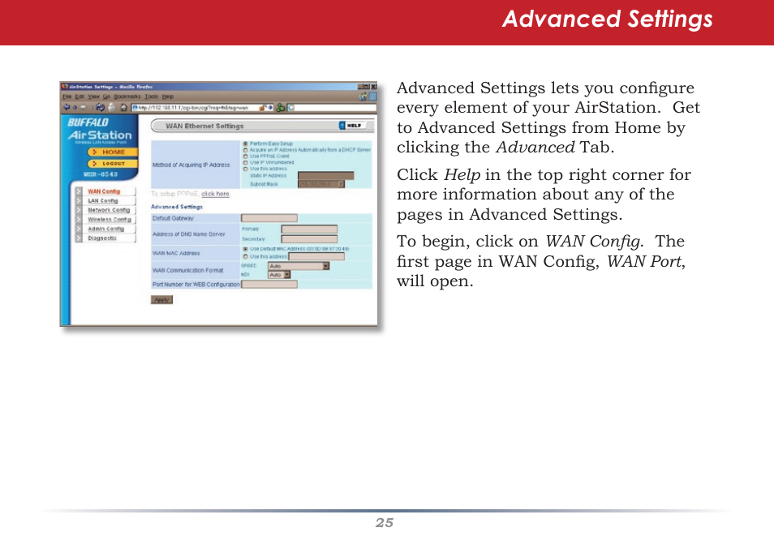This screenshot has width=774, height=536.
Task: Open the Bookmarks menu
Action: pyautogui.click(x=127, y=96)
